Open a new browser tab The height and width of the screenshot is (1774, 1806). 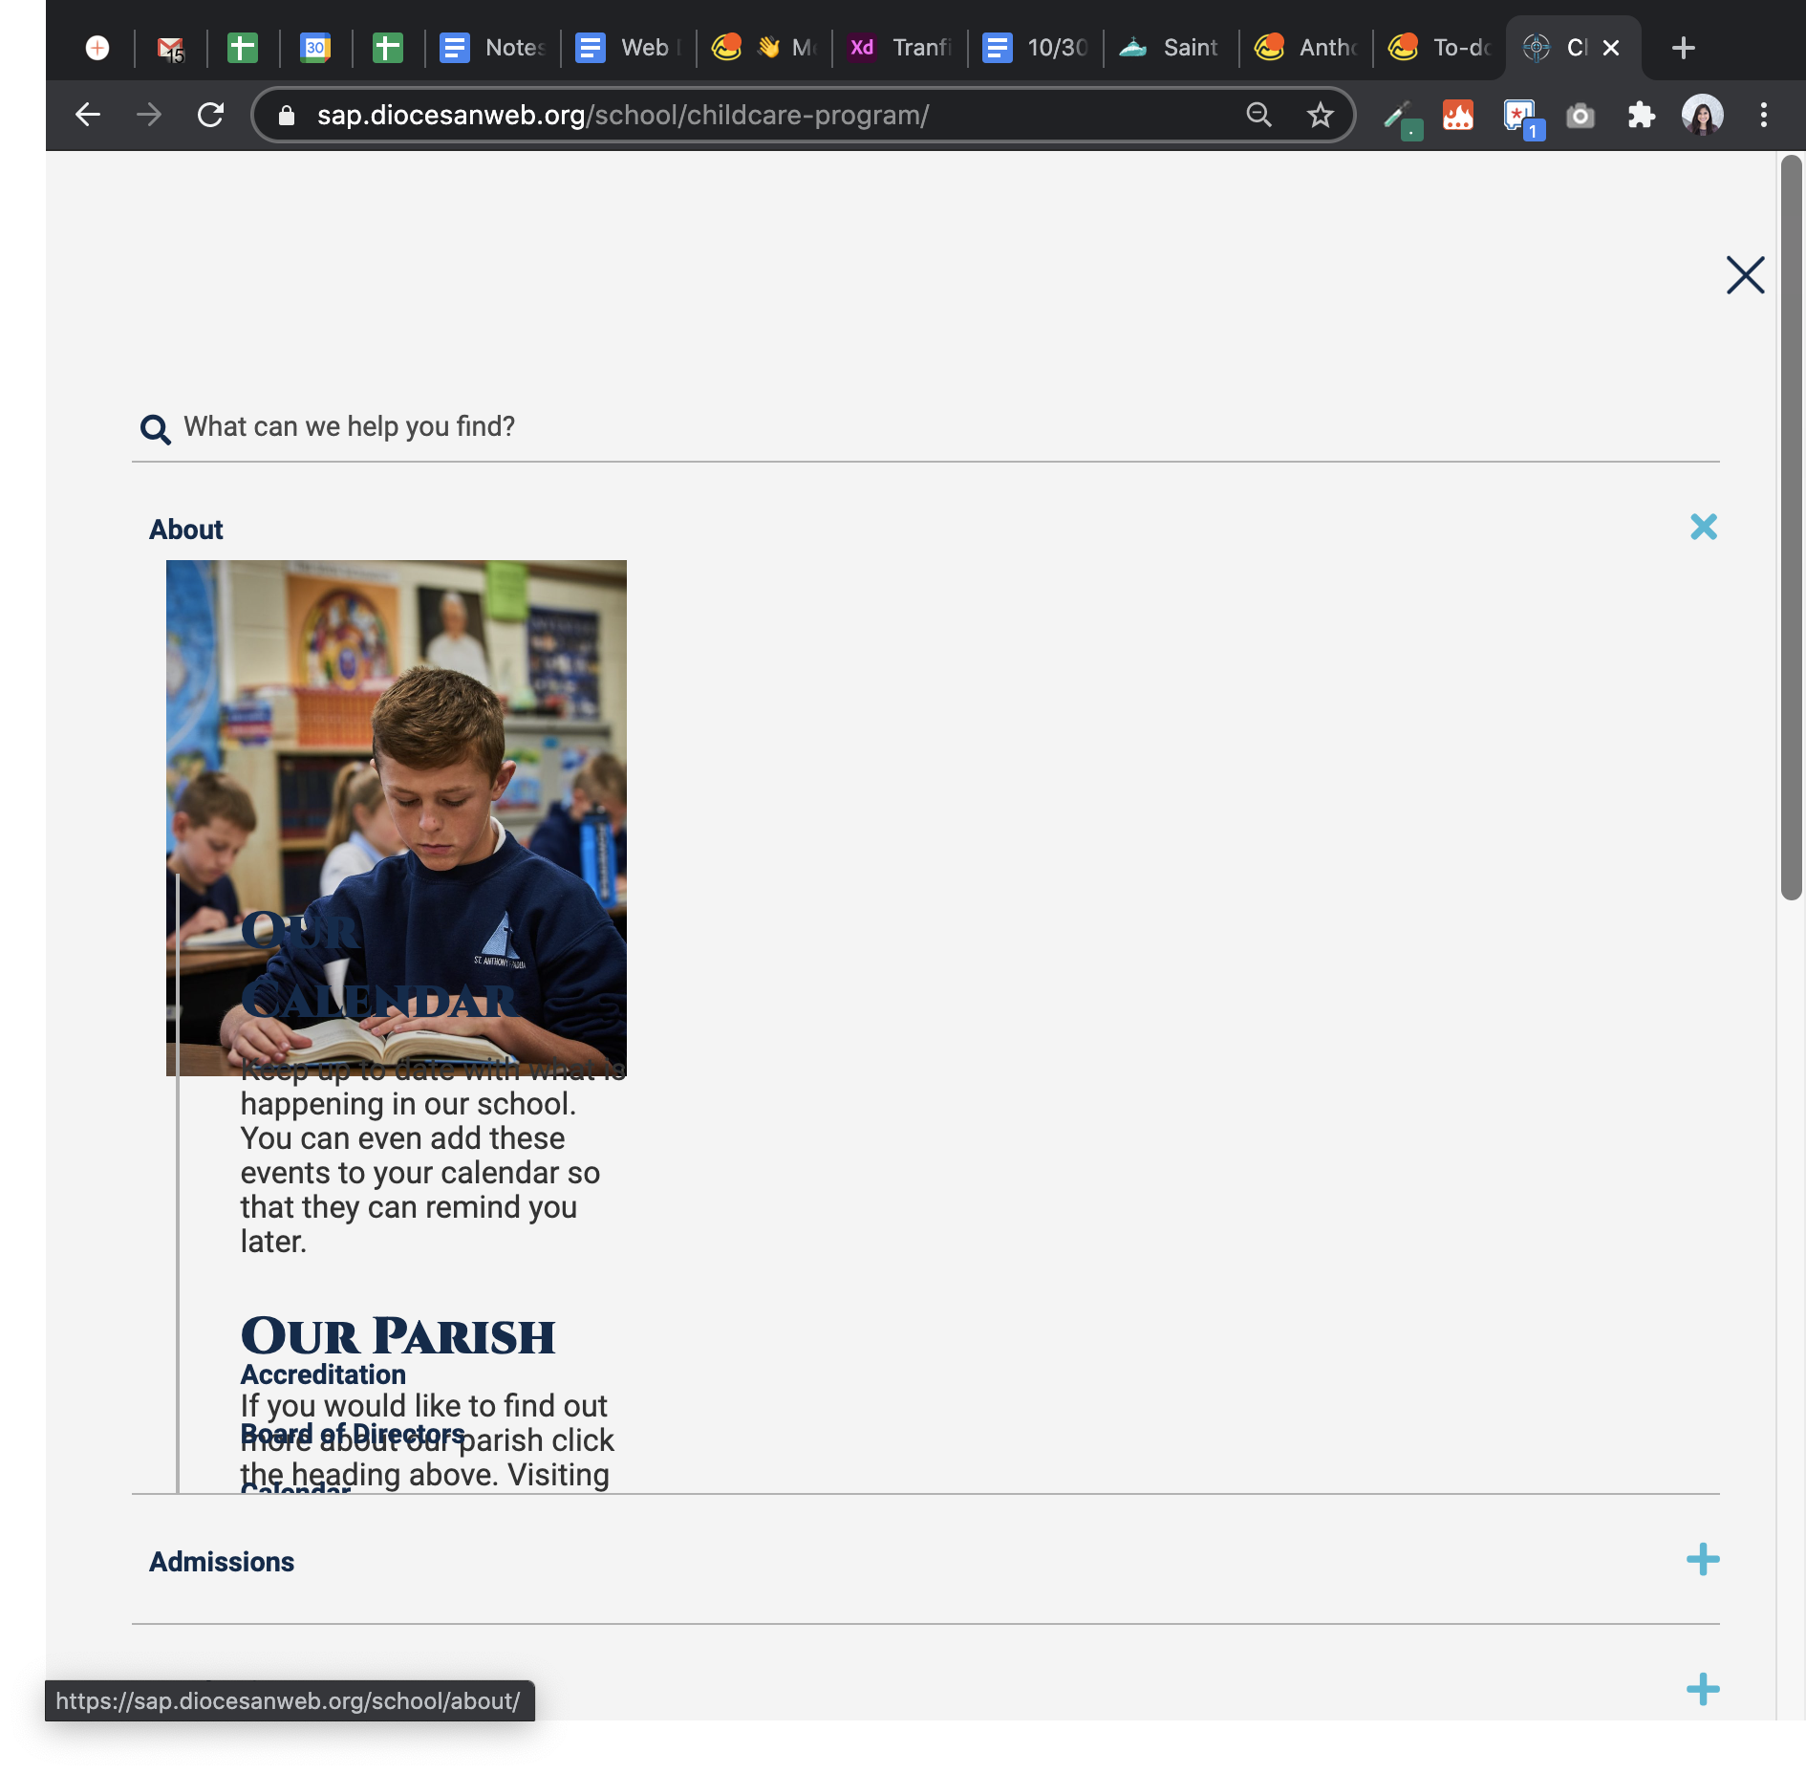point(1684,48)
